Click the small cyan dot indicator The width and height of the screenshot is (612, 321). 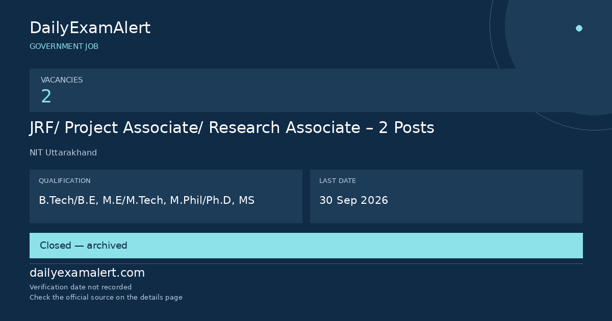[x=579, y=28]
